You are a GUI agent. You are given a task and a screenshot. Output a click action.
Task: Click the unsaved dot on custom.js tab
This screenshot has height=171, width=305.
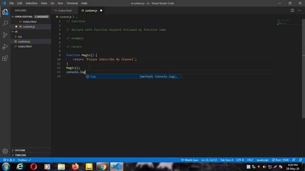point(101,10)
